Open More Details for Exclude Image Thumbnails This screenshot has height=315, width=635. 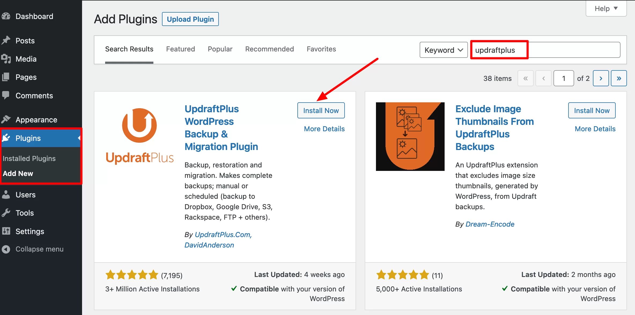coord(595,129)
